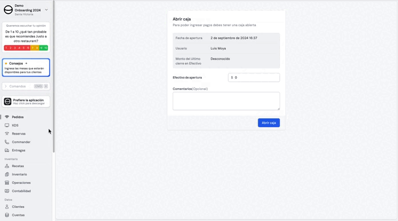This screenshot has width=398, height=221.
Task: Click the KDS monitor icon
Action: pos(7,125)
